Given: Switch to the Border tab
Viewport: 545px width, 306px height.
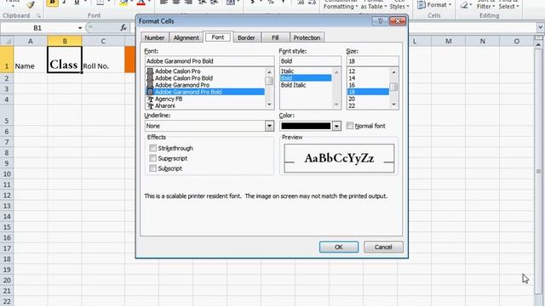Looking at the screenshot, I should [246, 37].
